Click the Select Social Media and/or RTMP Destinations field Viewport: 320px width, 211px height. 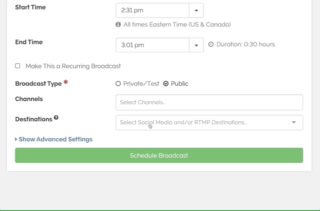pos(200,122)
